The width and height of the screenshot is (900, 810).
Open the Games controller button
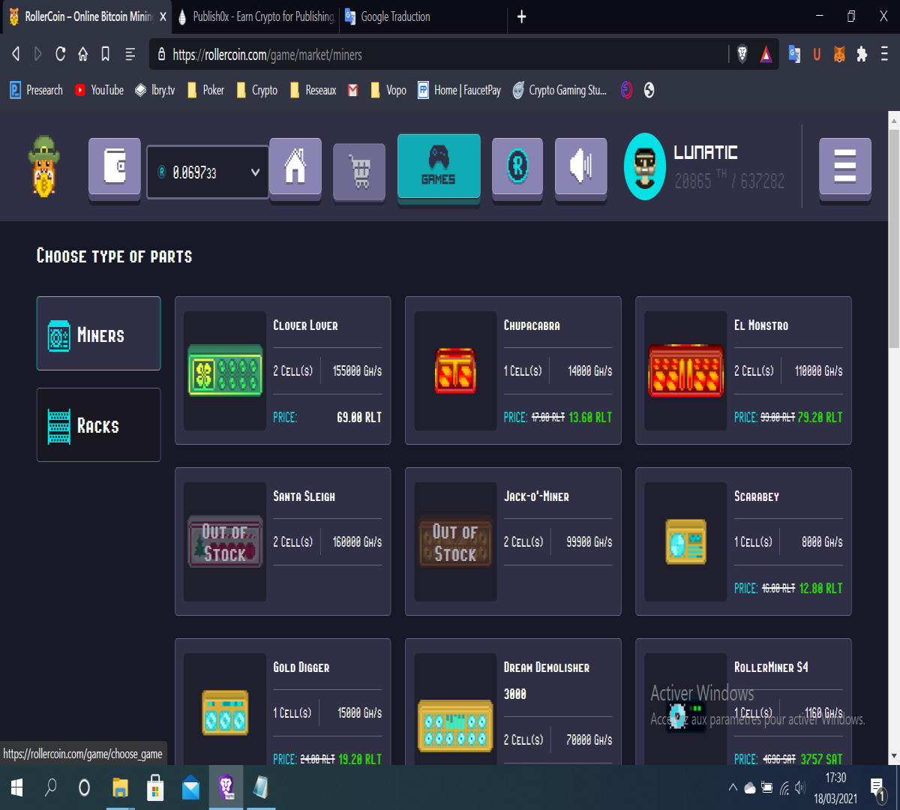click(439, 166)
